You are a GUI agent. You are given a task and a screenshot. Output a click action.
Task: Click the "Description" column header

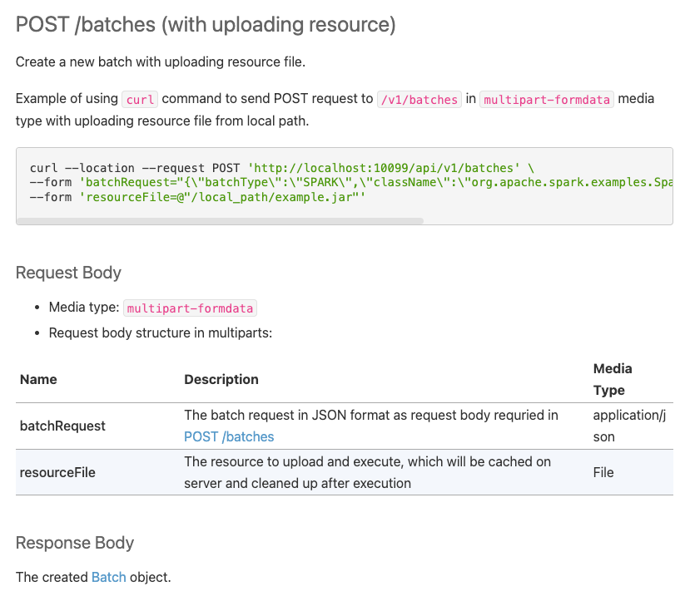(x=221, y=379)
